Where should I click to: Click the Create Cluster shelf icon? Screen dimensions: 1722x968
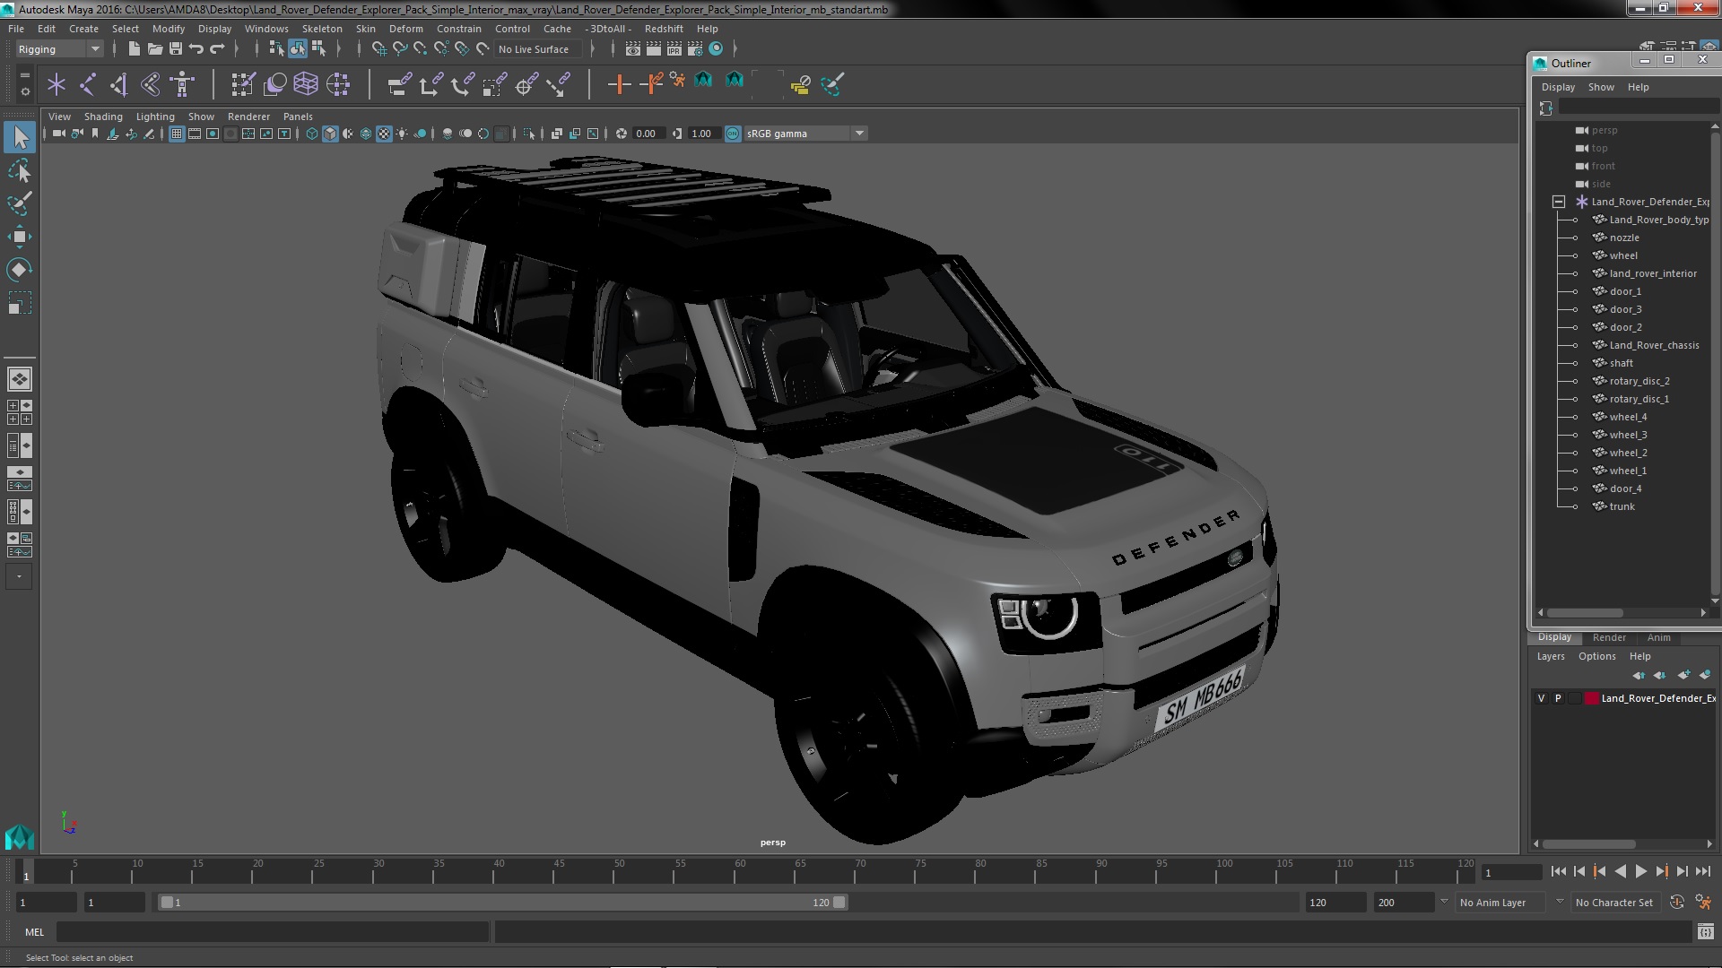(337, 84)
